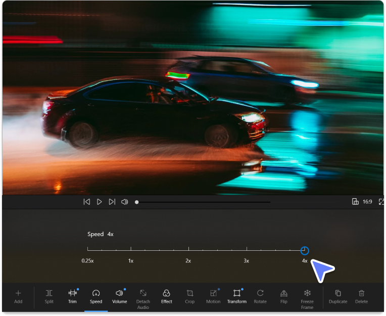Select the Split tool
The image size is (386, 316).
point(49,297)
